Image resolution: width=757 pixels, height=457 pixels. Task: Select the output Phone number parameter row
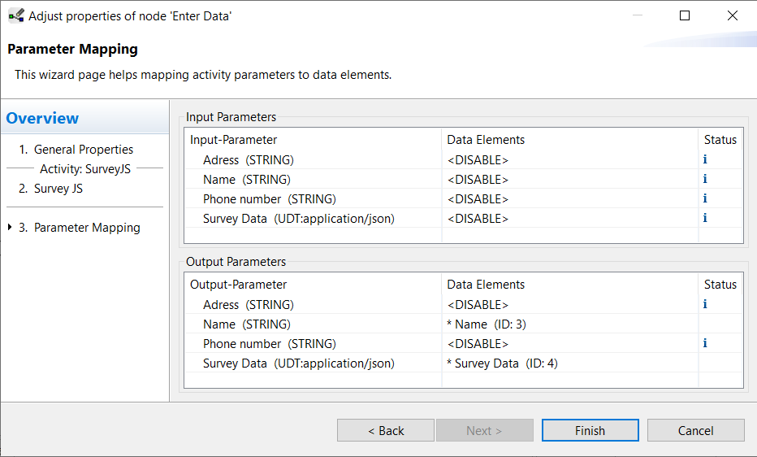(464, 343)
